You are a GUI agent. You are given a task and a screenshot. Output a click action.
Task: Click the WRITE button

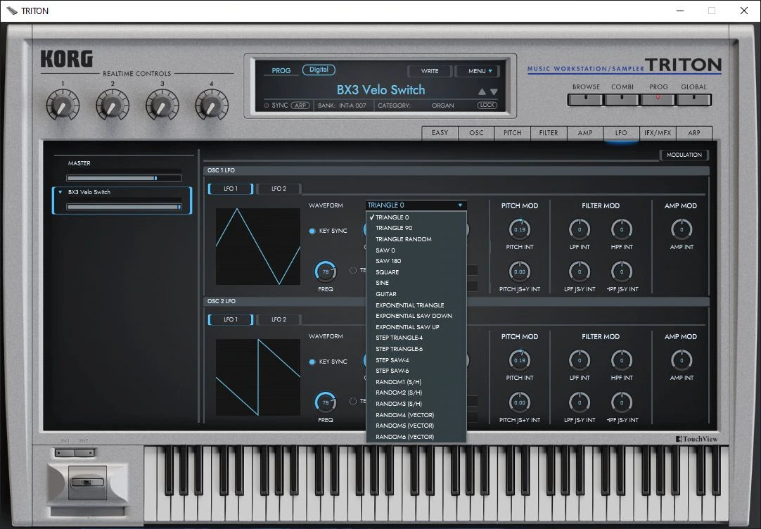coord(430,71)
